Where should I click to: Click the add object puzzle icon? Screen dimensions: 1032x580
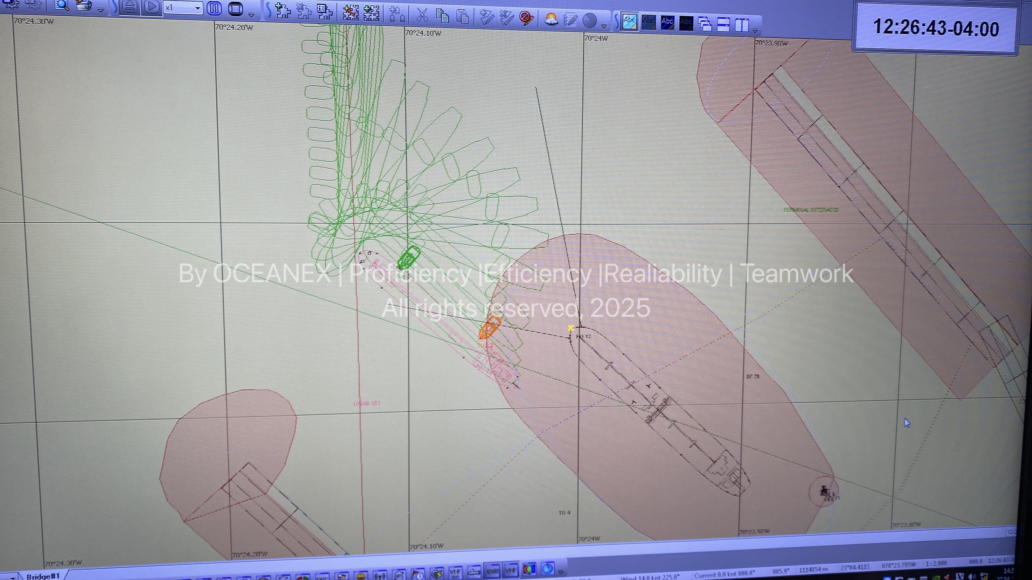click(x=283, y=11)
